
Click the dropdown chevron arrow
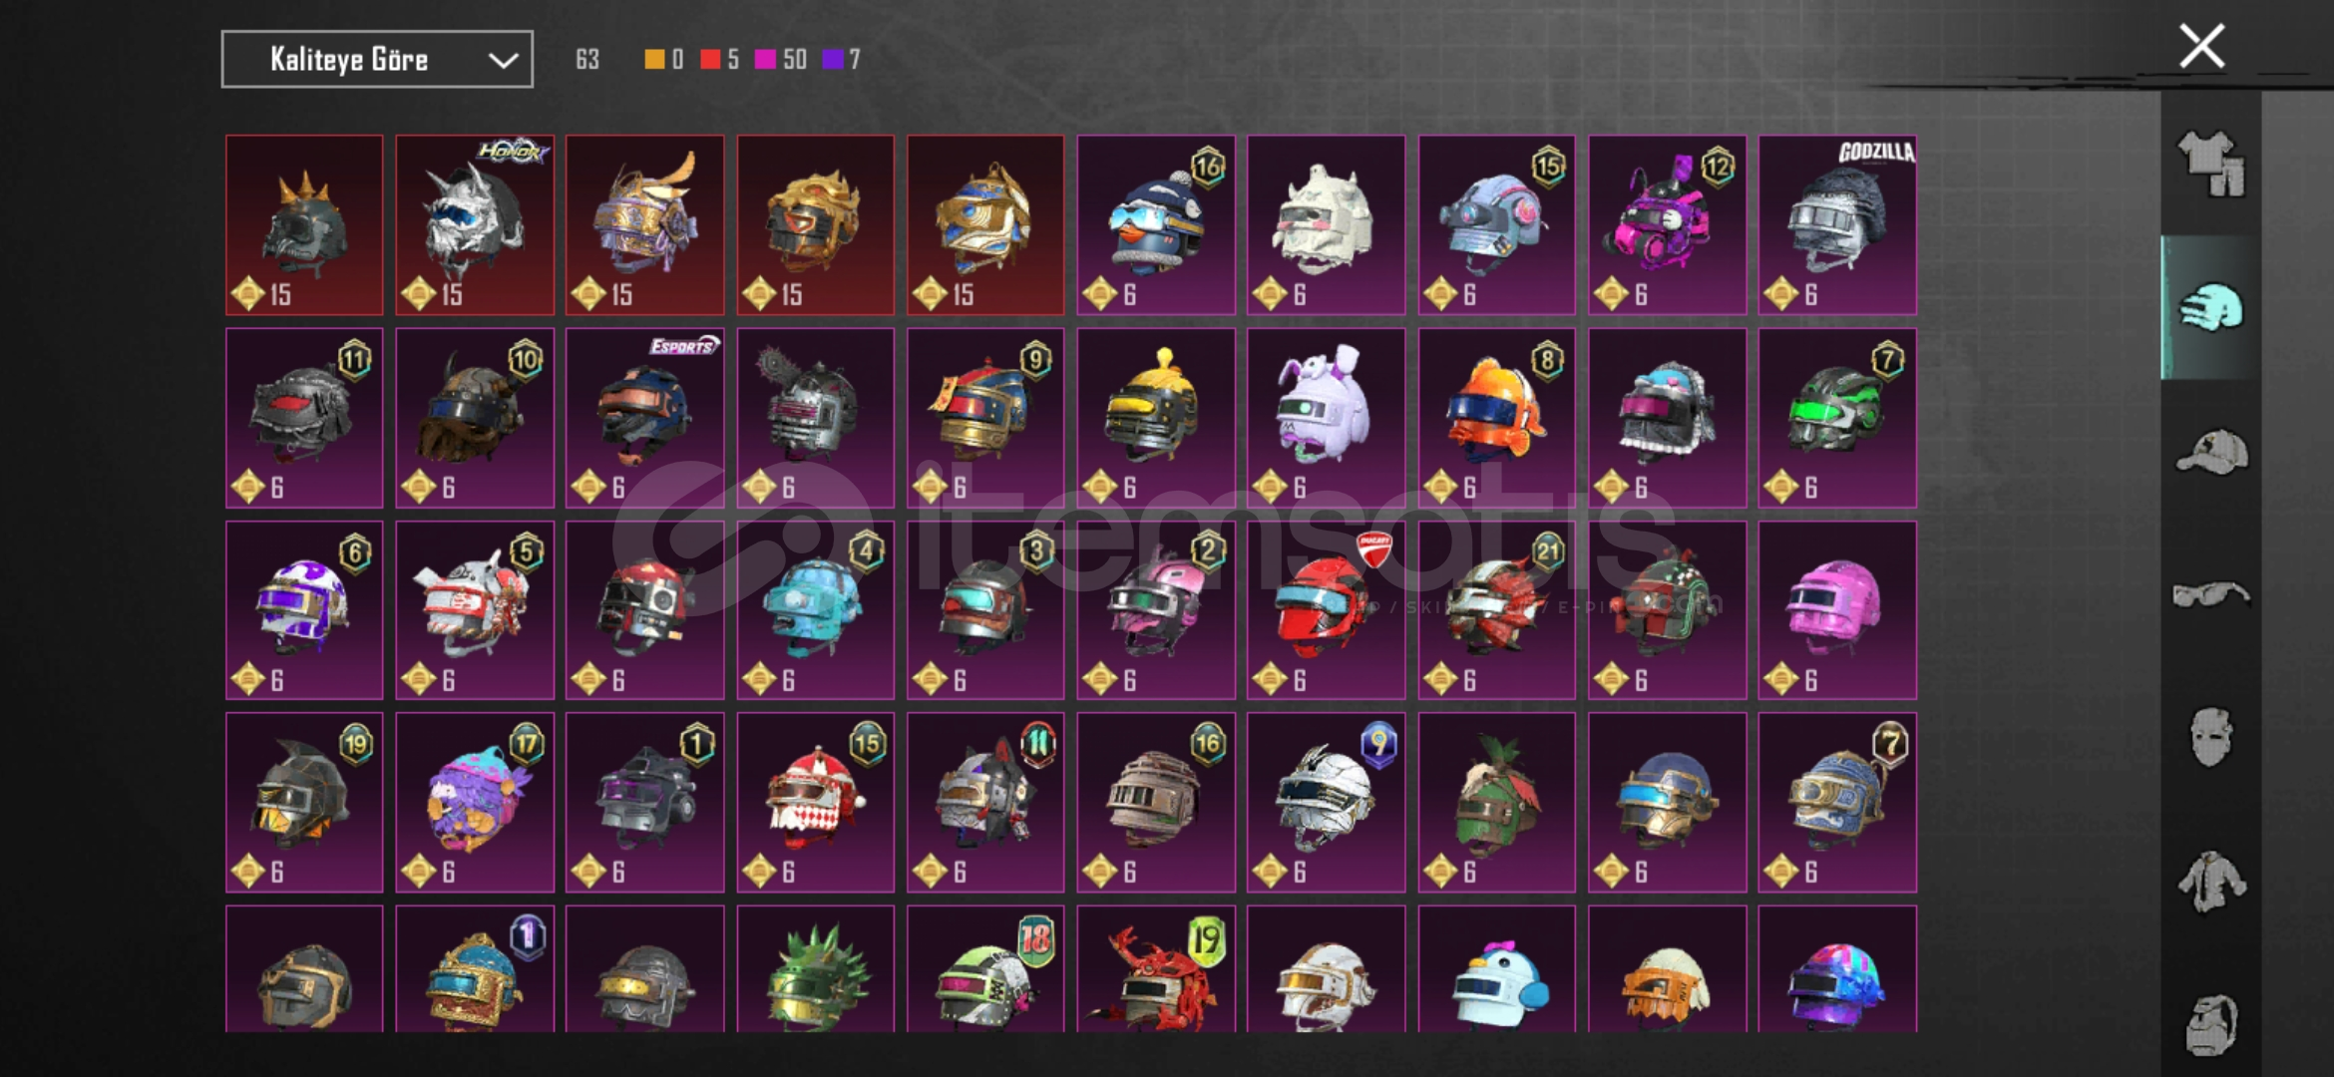click(503, 61)
